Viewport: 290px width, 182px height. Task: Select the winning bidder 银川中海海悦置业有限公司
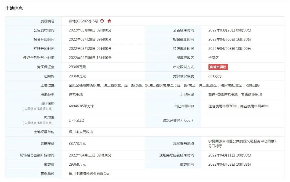tap(89, 174)
